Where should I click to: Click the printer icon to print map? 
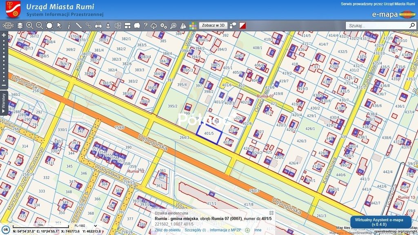coord(98,26)
